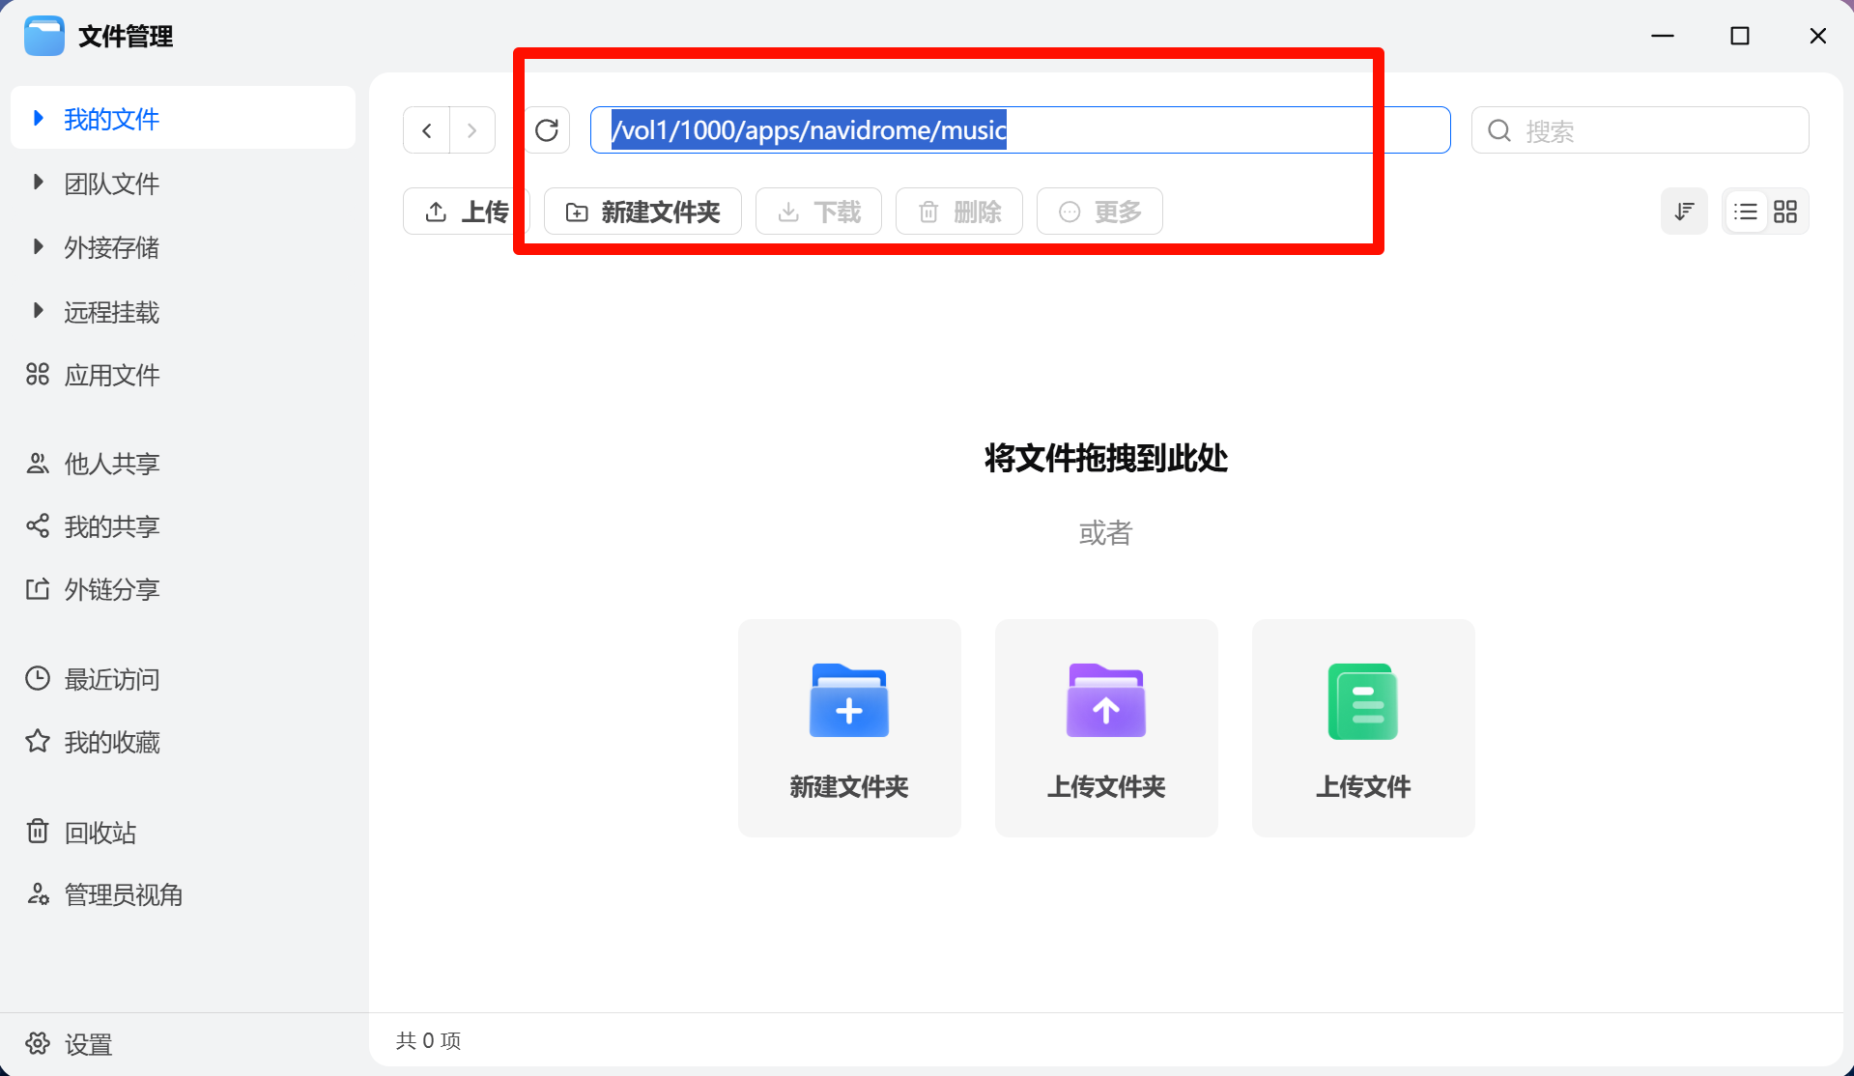Open the sort order options icon
This screenshot has width=1854, height=1076.
coord(1684,212)
